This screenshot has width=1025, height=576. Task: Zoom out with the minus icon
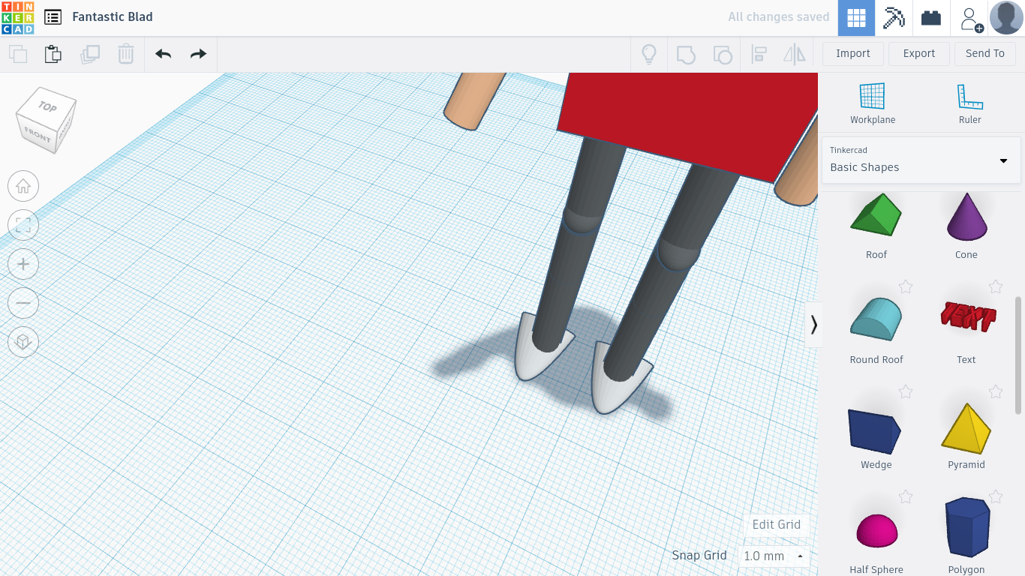[x=23, y=303]
